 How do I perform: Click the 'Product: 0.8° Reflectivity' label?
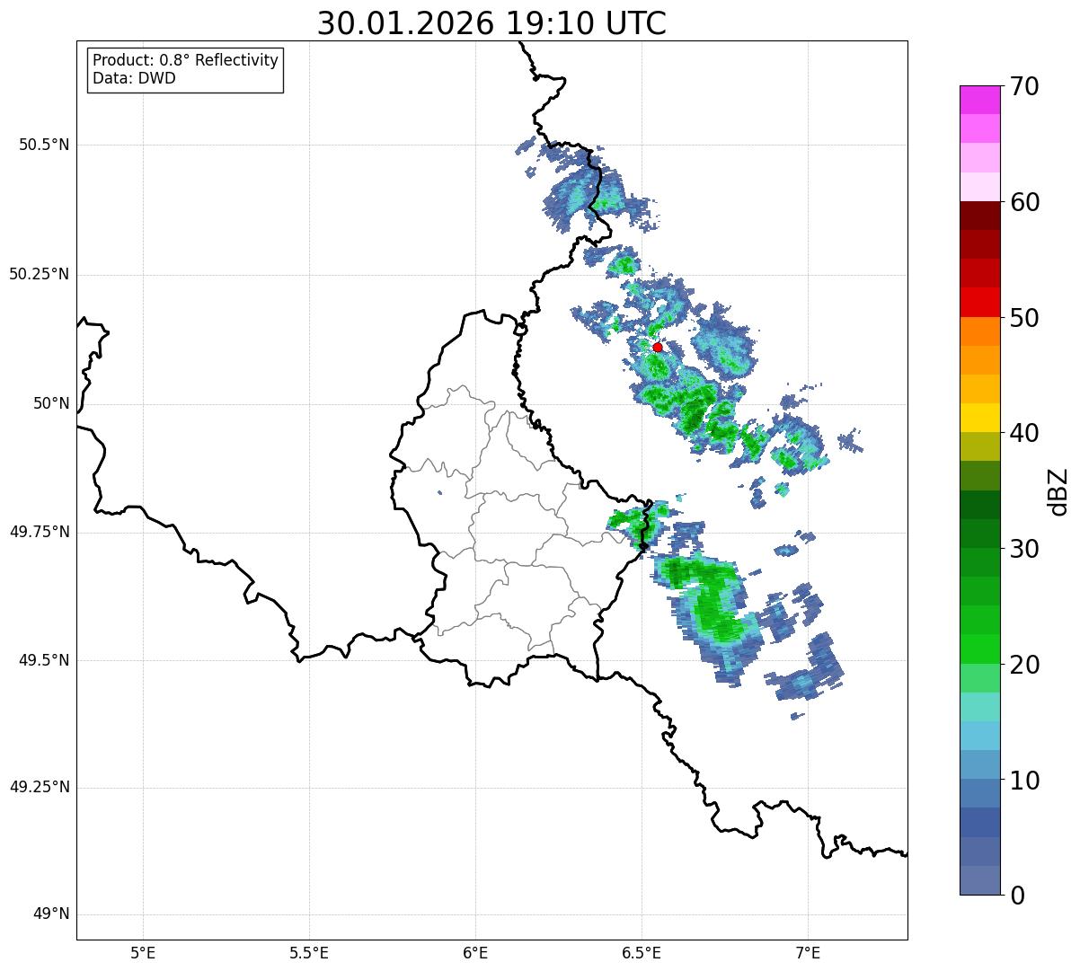coord(186,60)
